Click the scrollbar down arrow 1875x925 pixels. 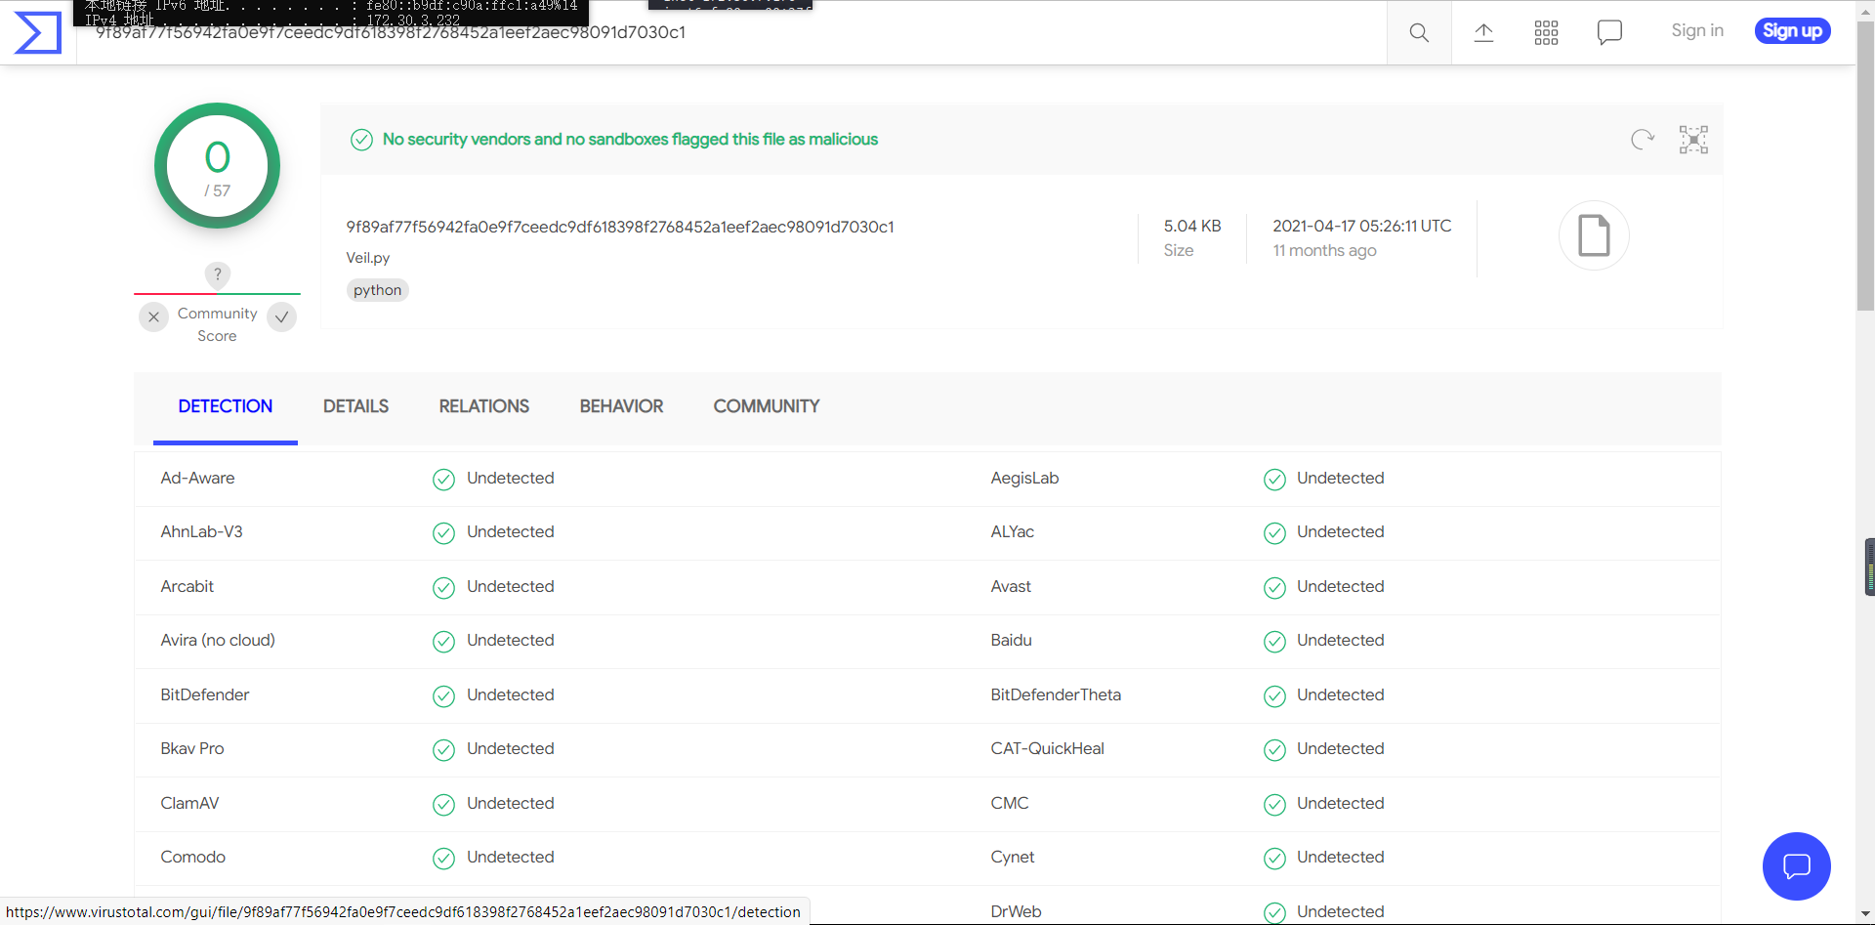(x=1865, y=915)
